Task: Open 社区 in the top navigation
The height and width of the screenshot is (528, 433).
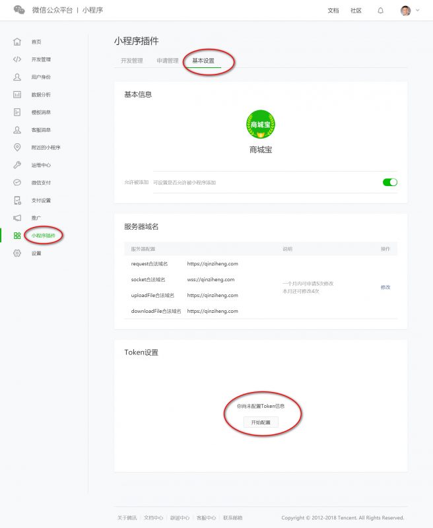Action: (356, 11)
